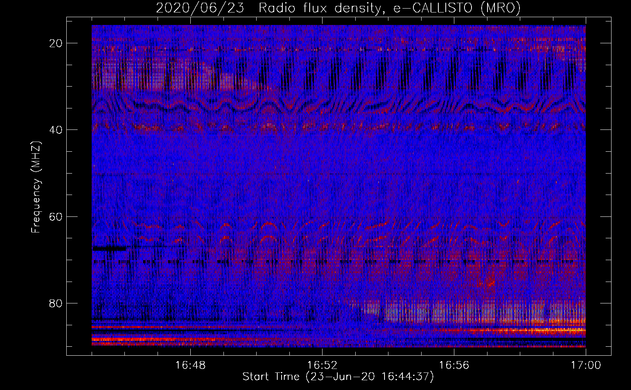Click the 16:56 time tick label
The height and width of the screenshot is (390, 631).
pos(454,365)
